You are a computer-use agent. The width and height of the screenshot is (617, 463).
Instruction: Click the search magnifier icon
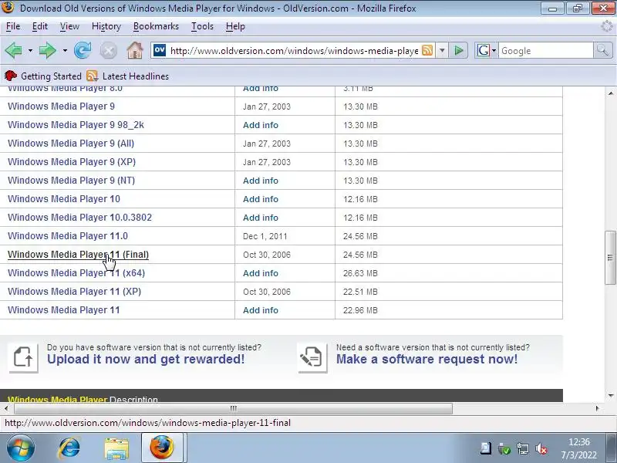(602, 50)
